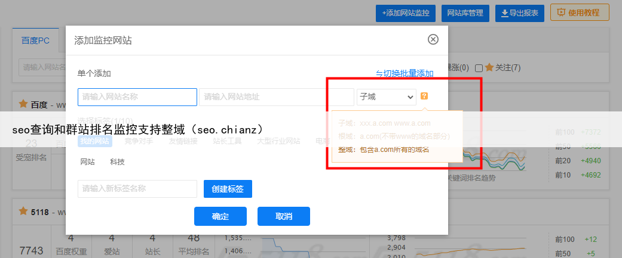622x258 pixels.
Task: Click the 请输入新标签名称 input field
Action: coord(137,189)
